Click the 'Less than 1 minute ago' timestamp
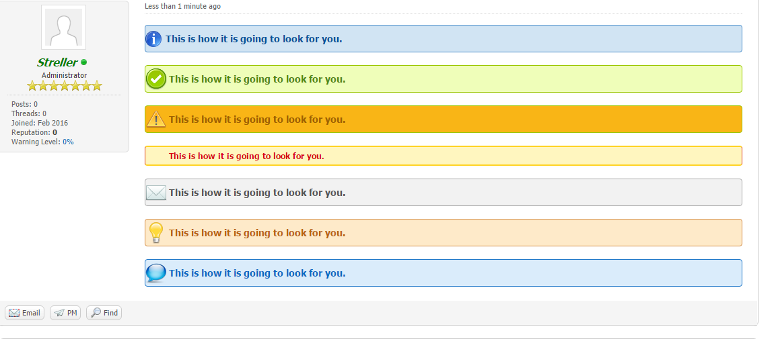The image size is (776, 339). [x=182, y=6]
